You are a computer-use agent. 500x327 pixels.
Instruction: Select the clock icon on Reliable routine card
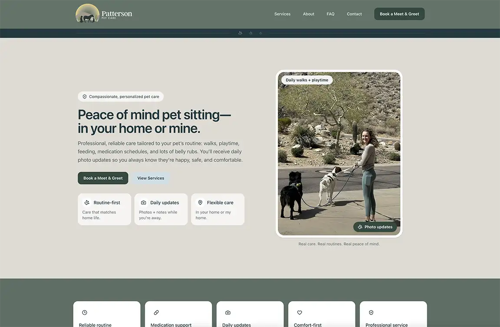click(x=84, y=312)
